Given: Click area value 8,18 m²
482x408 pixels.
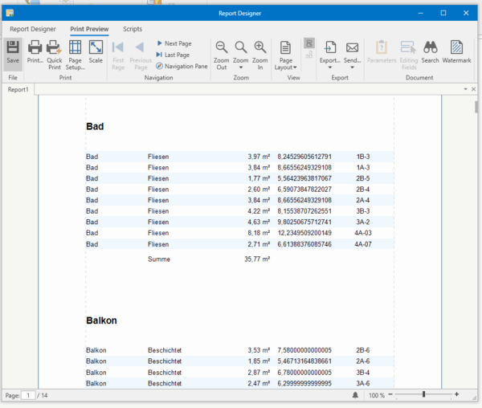Looking at the screenshot, I should [x=259, y=233].
